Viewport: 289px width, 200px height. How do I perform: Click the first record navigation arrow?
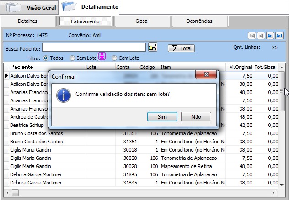pyautogui.click(x=252, y=36)
